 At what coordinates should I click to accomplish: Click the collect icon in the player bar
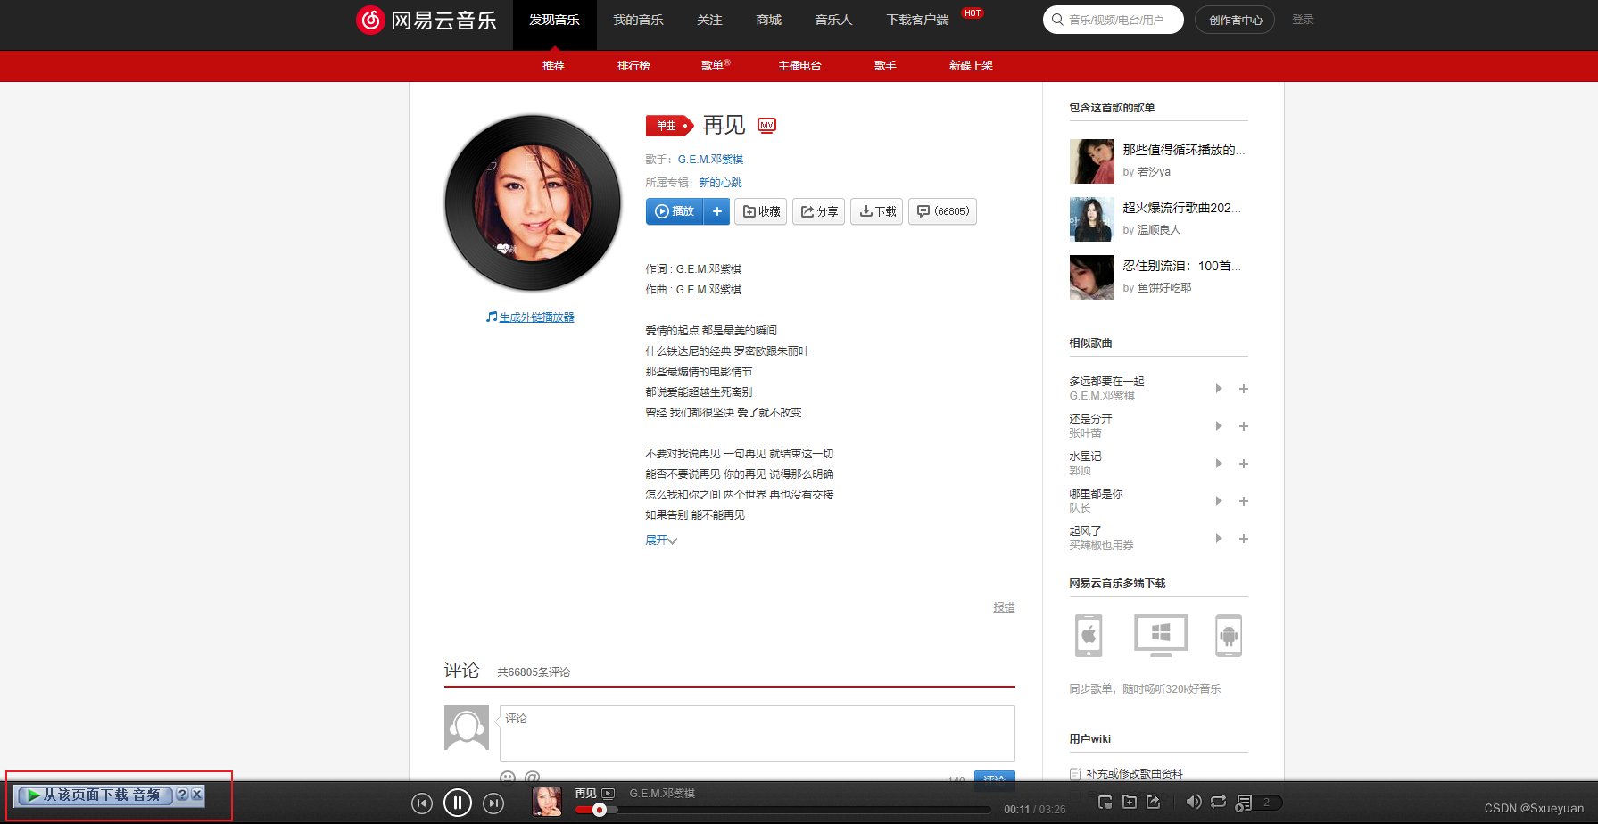coord(1129,802)
